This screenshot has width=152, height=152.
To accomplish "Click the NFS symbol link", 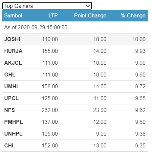I will pyautogui.click(x=10, y=110).
